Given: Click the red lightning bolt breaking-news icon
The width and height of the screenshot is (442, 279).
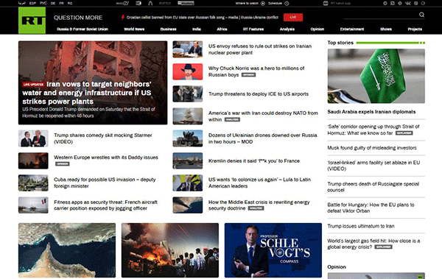Looking at the screenshot, I should (122, 17).
